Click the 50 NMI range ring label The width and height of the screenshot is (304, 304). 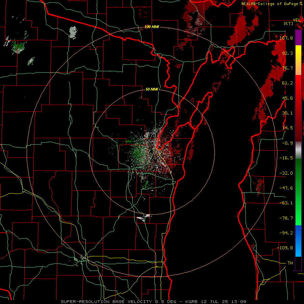[152, 89]
